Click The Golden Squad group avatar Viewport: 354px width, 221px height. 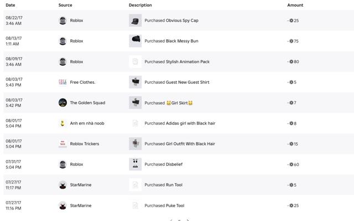(x=63, y=102)
